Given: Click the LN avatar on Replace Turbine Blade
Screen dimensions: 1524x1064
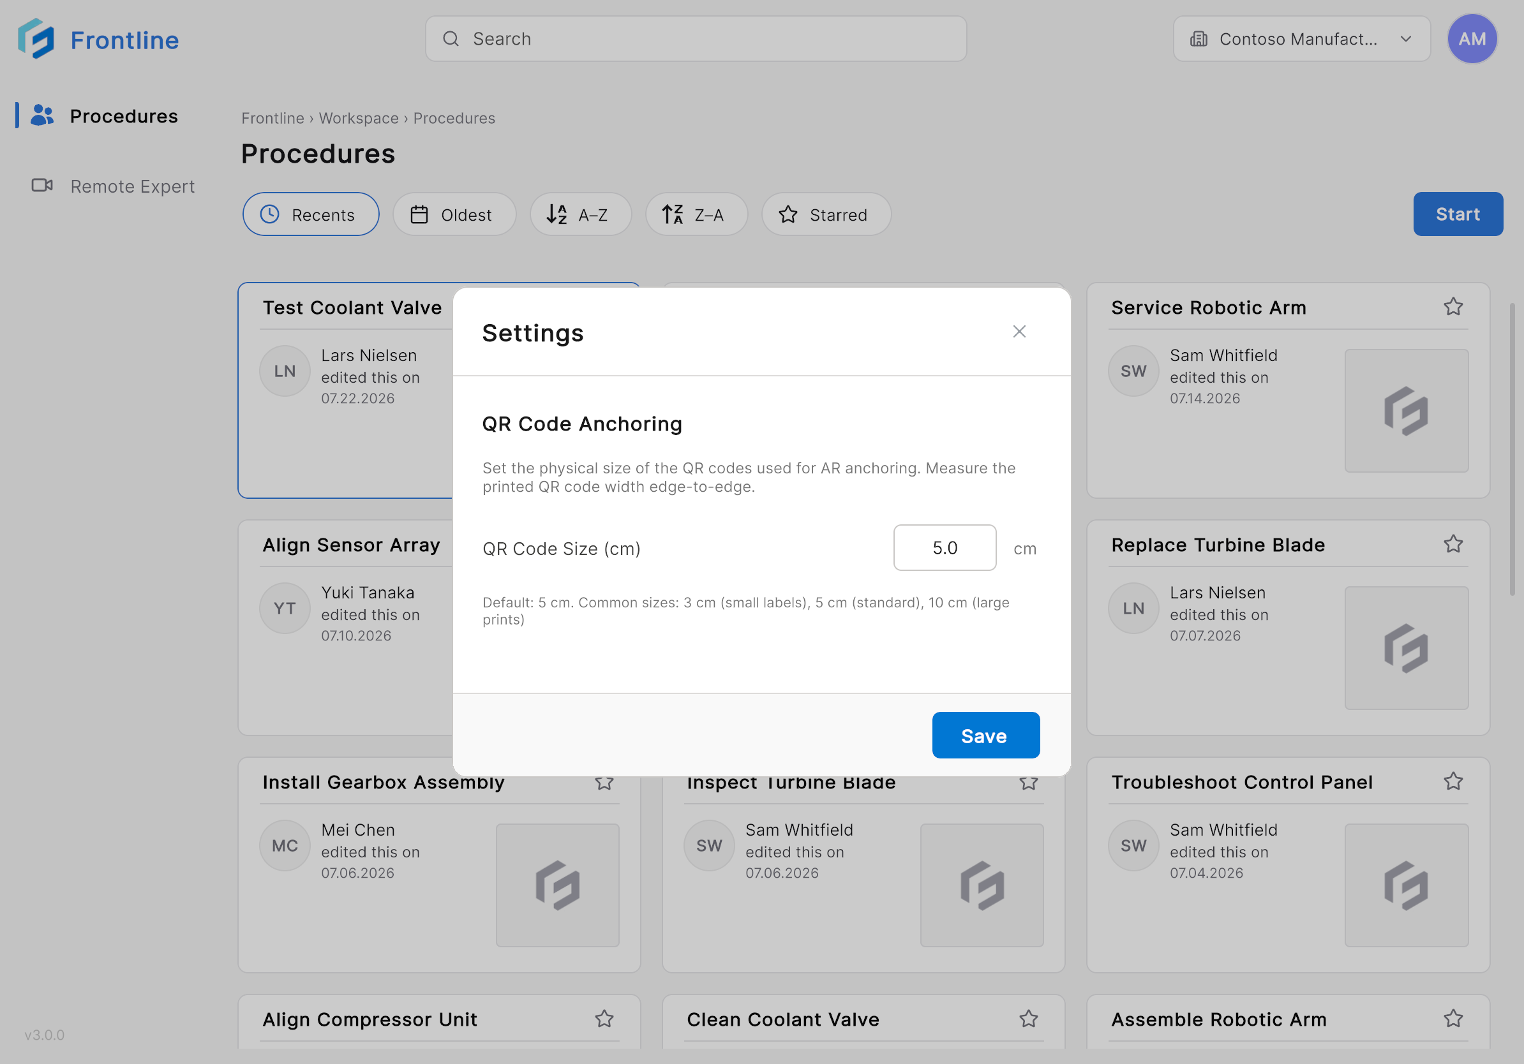Looking at the screenshot, I should coord(1133,609).
